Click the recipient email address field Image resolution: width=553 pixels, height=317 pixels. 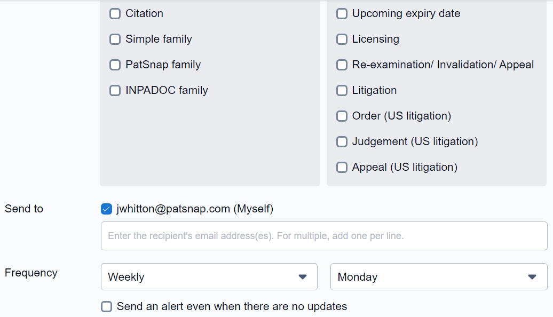coord(324,236)
